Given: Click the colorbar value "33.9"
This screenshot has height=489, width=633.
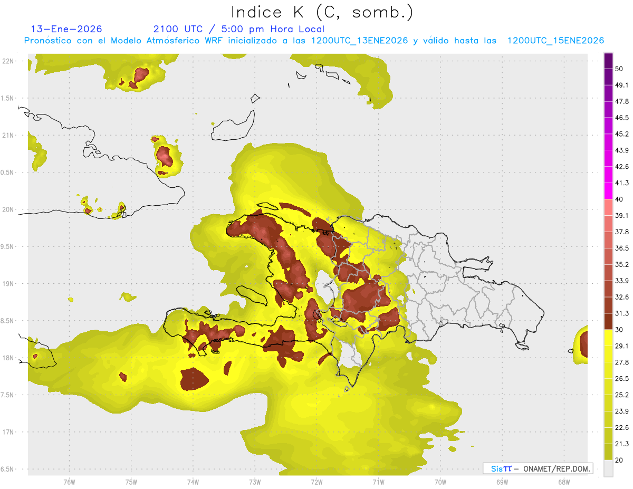Looking at the screenshot, I should [x=622, y=281].
